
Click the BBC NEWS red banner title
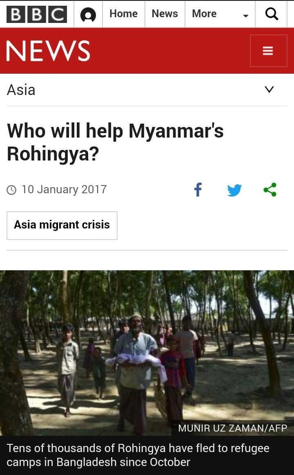48,51
